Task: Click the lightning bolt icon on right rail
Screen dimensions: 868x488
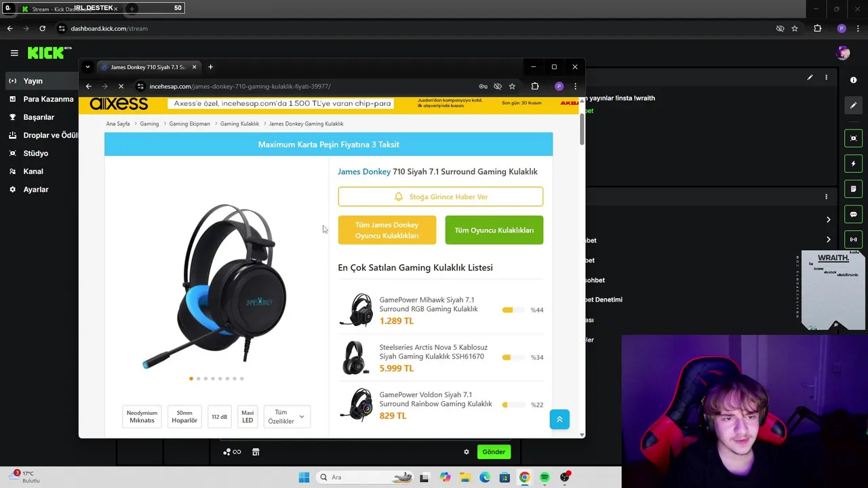Action: click(853, 163)
